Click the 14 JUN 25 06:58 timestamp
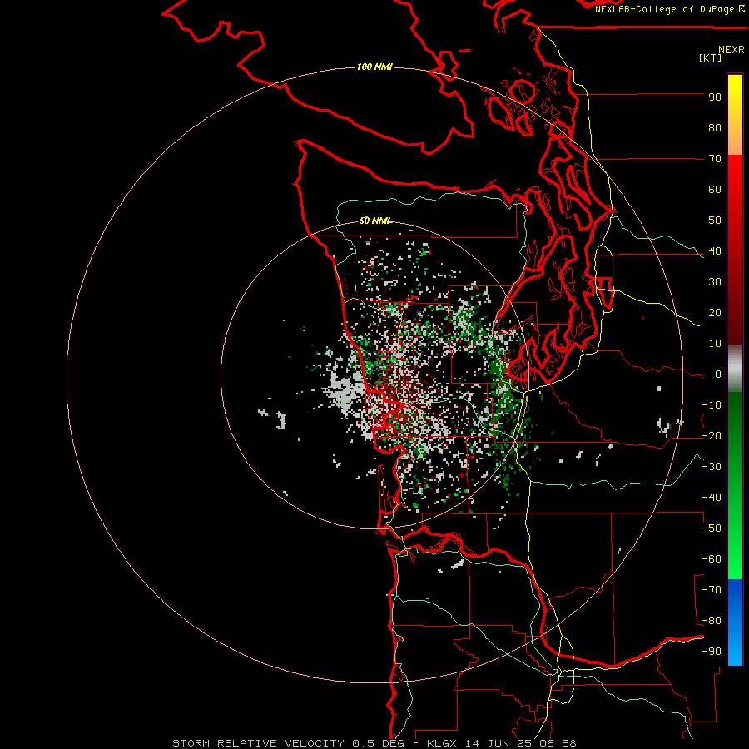Viewport: 749px width, 749px height. 521,743
